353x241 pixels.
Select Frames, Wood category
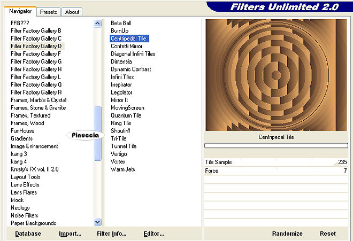(x=27, y=123)
